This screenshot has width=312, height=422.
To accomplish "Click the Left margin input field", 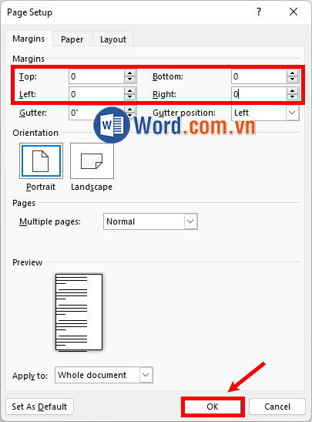I will tap(96, 94).
